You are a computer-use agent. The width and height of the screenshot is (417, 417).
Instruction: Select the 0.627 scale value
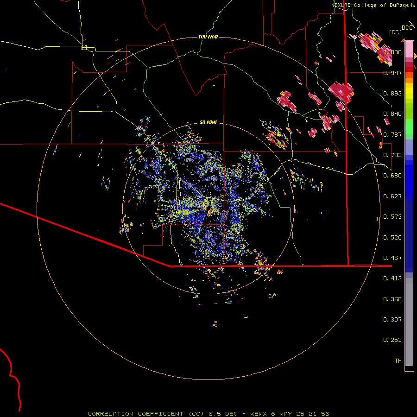392,196
